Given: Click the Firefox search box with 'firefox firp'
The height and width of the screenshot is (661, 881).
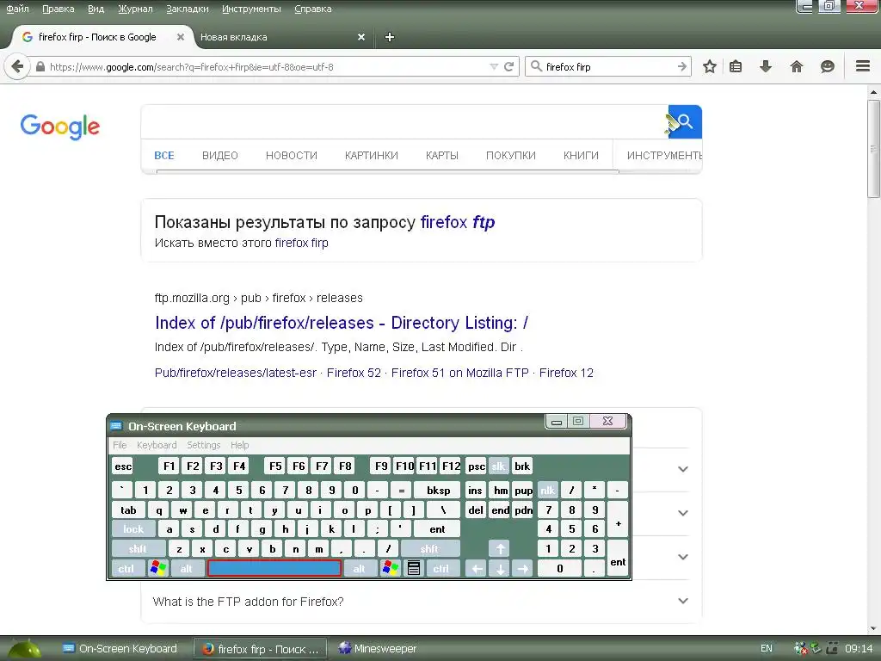Looking at the screenshot, I should pyautogui.click(x=607, y=67).
